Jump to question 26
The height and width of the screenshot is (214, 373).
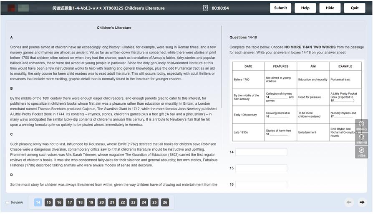pos(165,202)
